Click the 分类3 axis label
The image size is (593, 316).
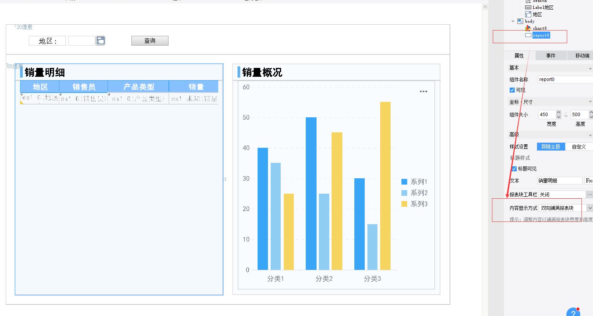pos(372,279)
